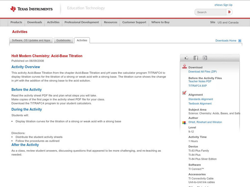This screenshot has height=187, width=250.
Task: Click the Science: Chemistry subject area text
Action: point(214,114)
